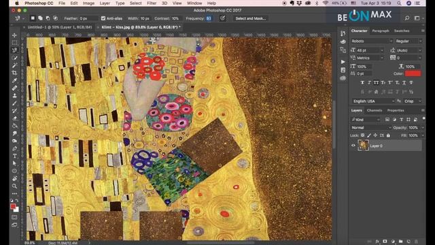Screen dimensions: 435x245
Task: Open the Kind layer filter dropdown
Action: pyautogui.click(x=366, y=120)
